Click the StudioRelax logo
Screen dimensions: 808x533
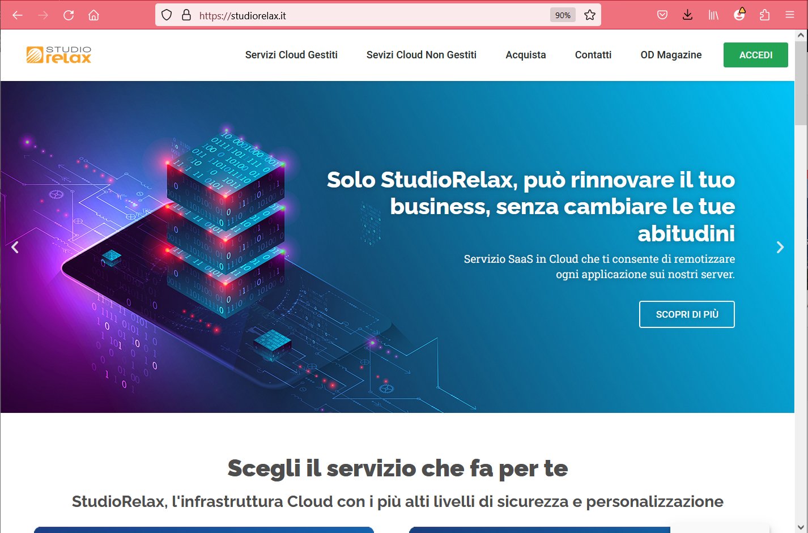(x=59, y=54)
